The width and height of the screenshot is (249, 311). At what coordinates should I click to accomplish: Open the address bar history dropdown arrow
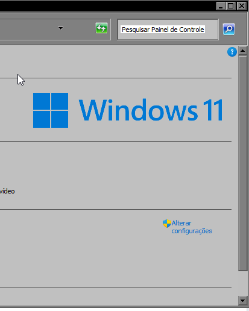[60, 28]
